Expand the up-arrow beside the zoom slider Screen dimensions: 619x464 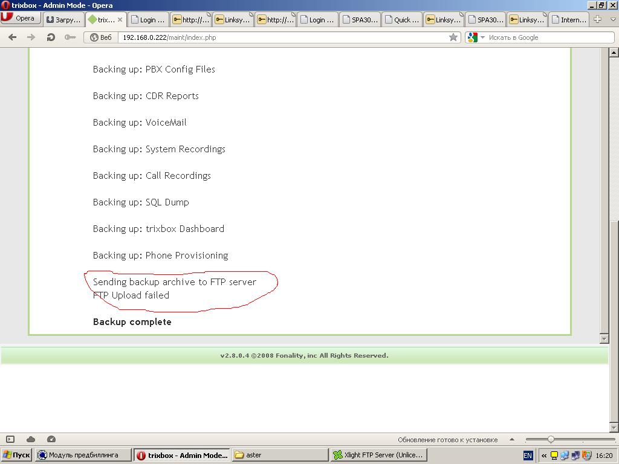511,439
